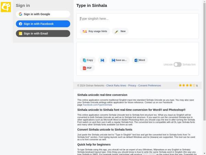Viewport: 206px width, 155px height.
Task: Open the Privacy link
Action: [x=132, y=85]
